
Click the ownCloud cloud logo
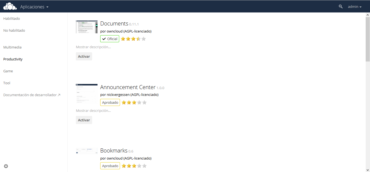click(x=10, y=7)
